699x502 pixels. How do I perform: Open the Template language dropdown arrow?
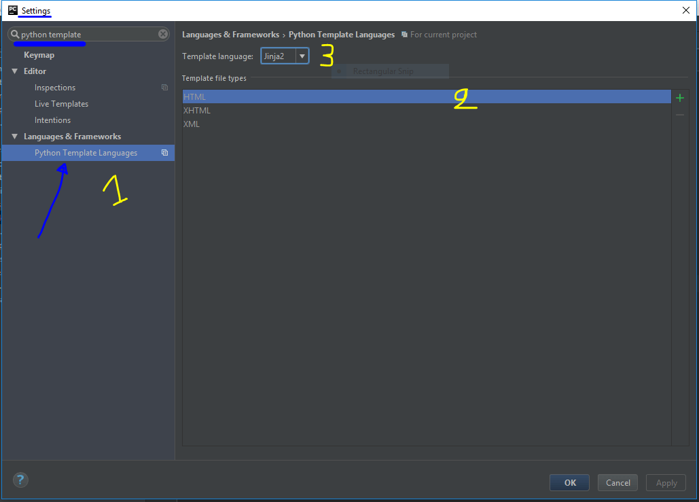(302, 56)
